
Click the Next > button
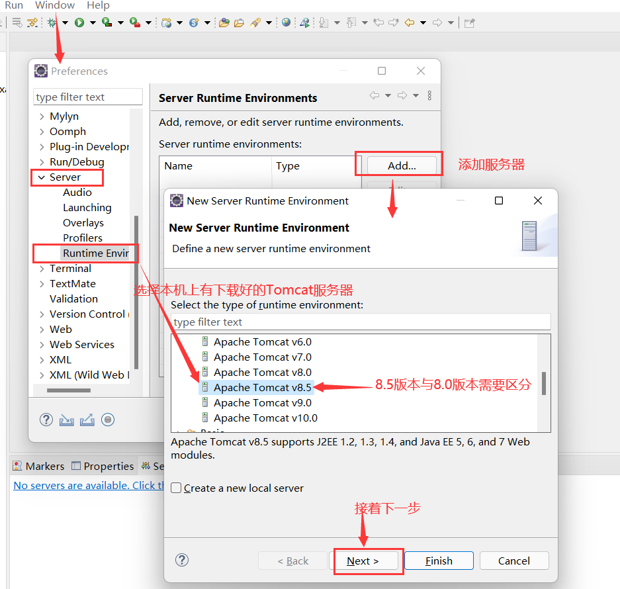tap(363, 561)
